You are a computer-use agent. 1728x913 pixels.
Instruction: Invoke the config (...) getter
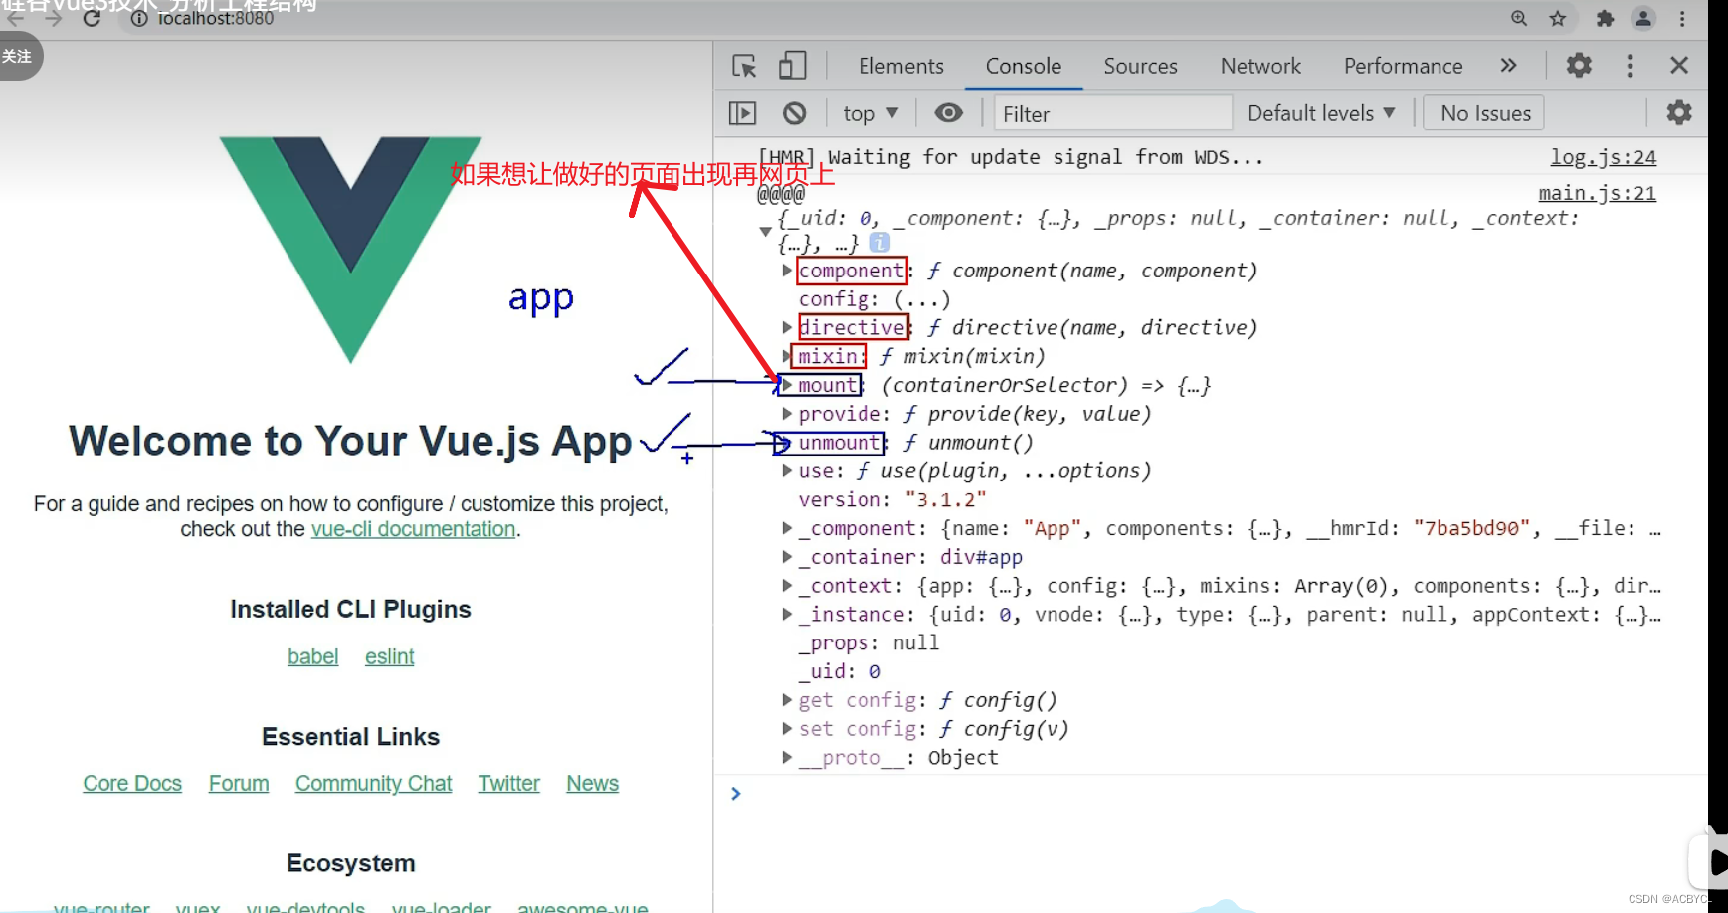click(922, 299)
